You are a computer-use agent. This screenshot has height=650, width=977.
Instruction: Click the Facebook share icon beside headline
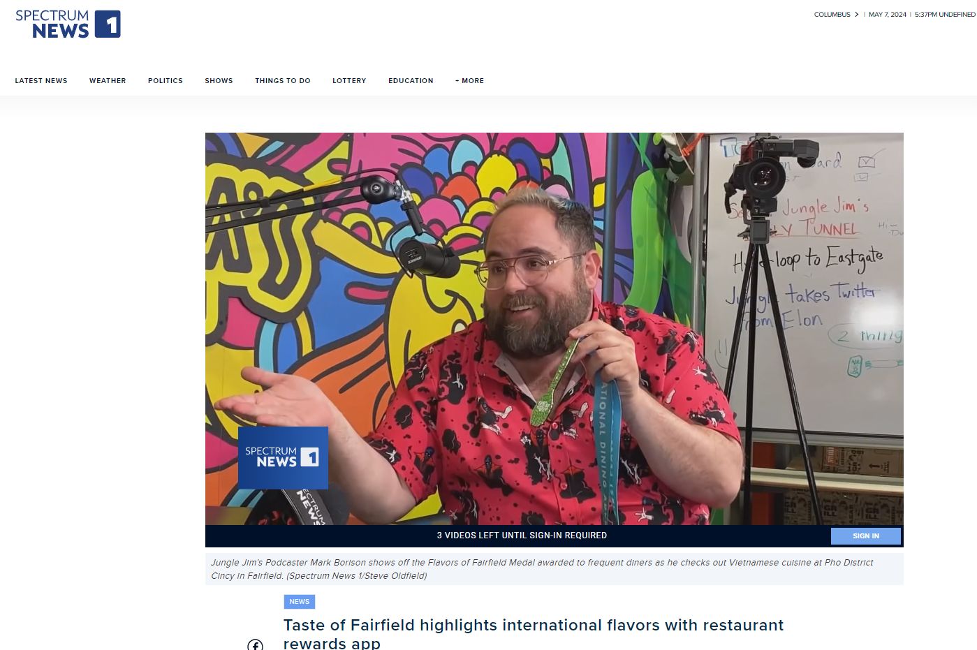256,644
